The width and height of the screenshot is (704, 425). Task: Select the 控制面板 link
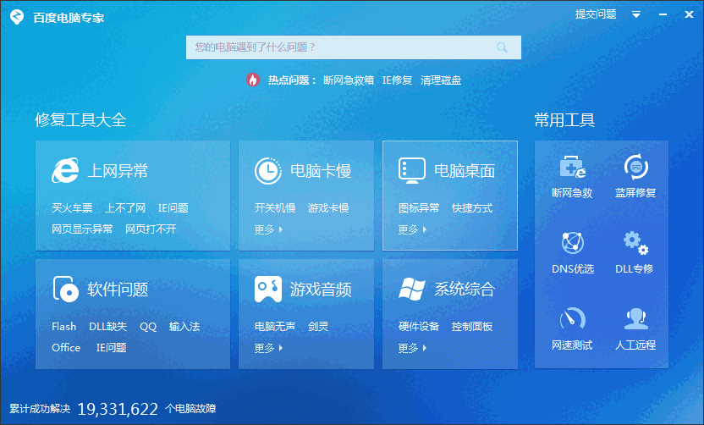click(x=472, y=327)
